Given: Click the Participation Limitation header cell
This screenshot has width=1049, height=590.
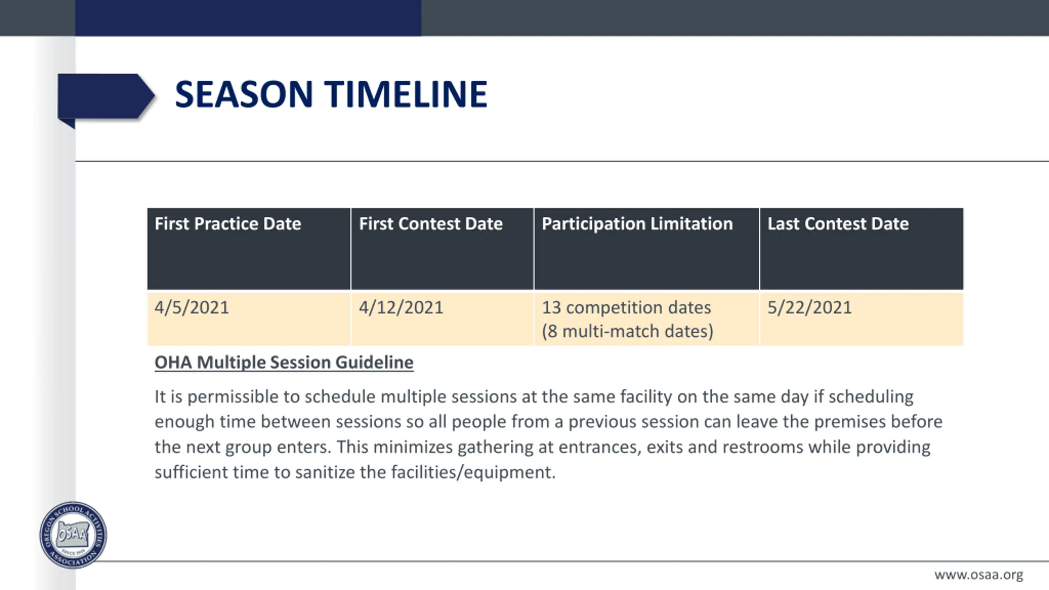Looking at the screenshot, I should click(647, 249).
